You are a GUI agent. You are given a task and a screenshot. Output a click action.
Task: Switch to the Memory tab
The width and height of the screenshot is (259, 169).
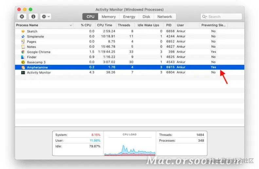pyautogui.click(x=108, y=17)
